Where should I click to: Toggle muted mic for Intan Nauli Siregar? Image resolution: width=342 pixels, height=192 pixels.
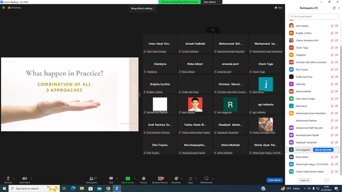click(332, 99)
